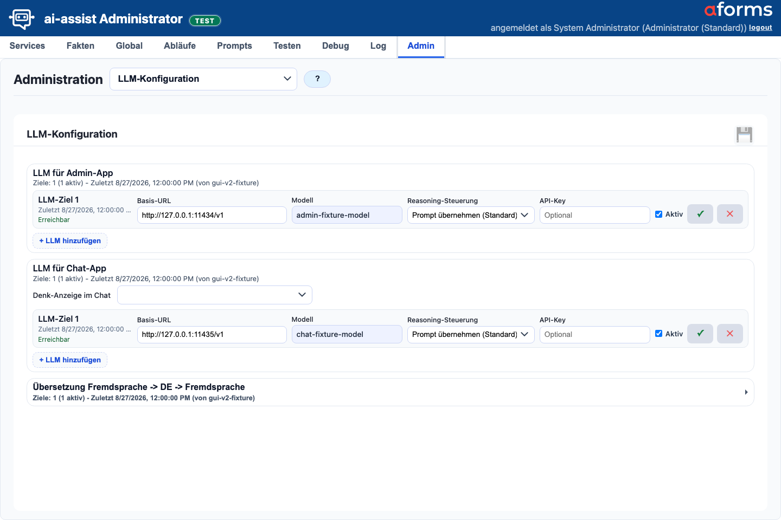Click the LLM für Chat-App heading

(x=69, y=268)
